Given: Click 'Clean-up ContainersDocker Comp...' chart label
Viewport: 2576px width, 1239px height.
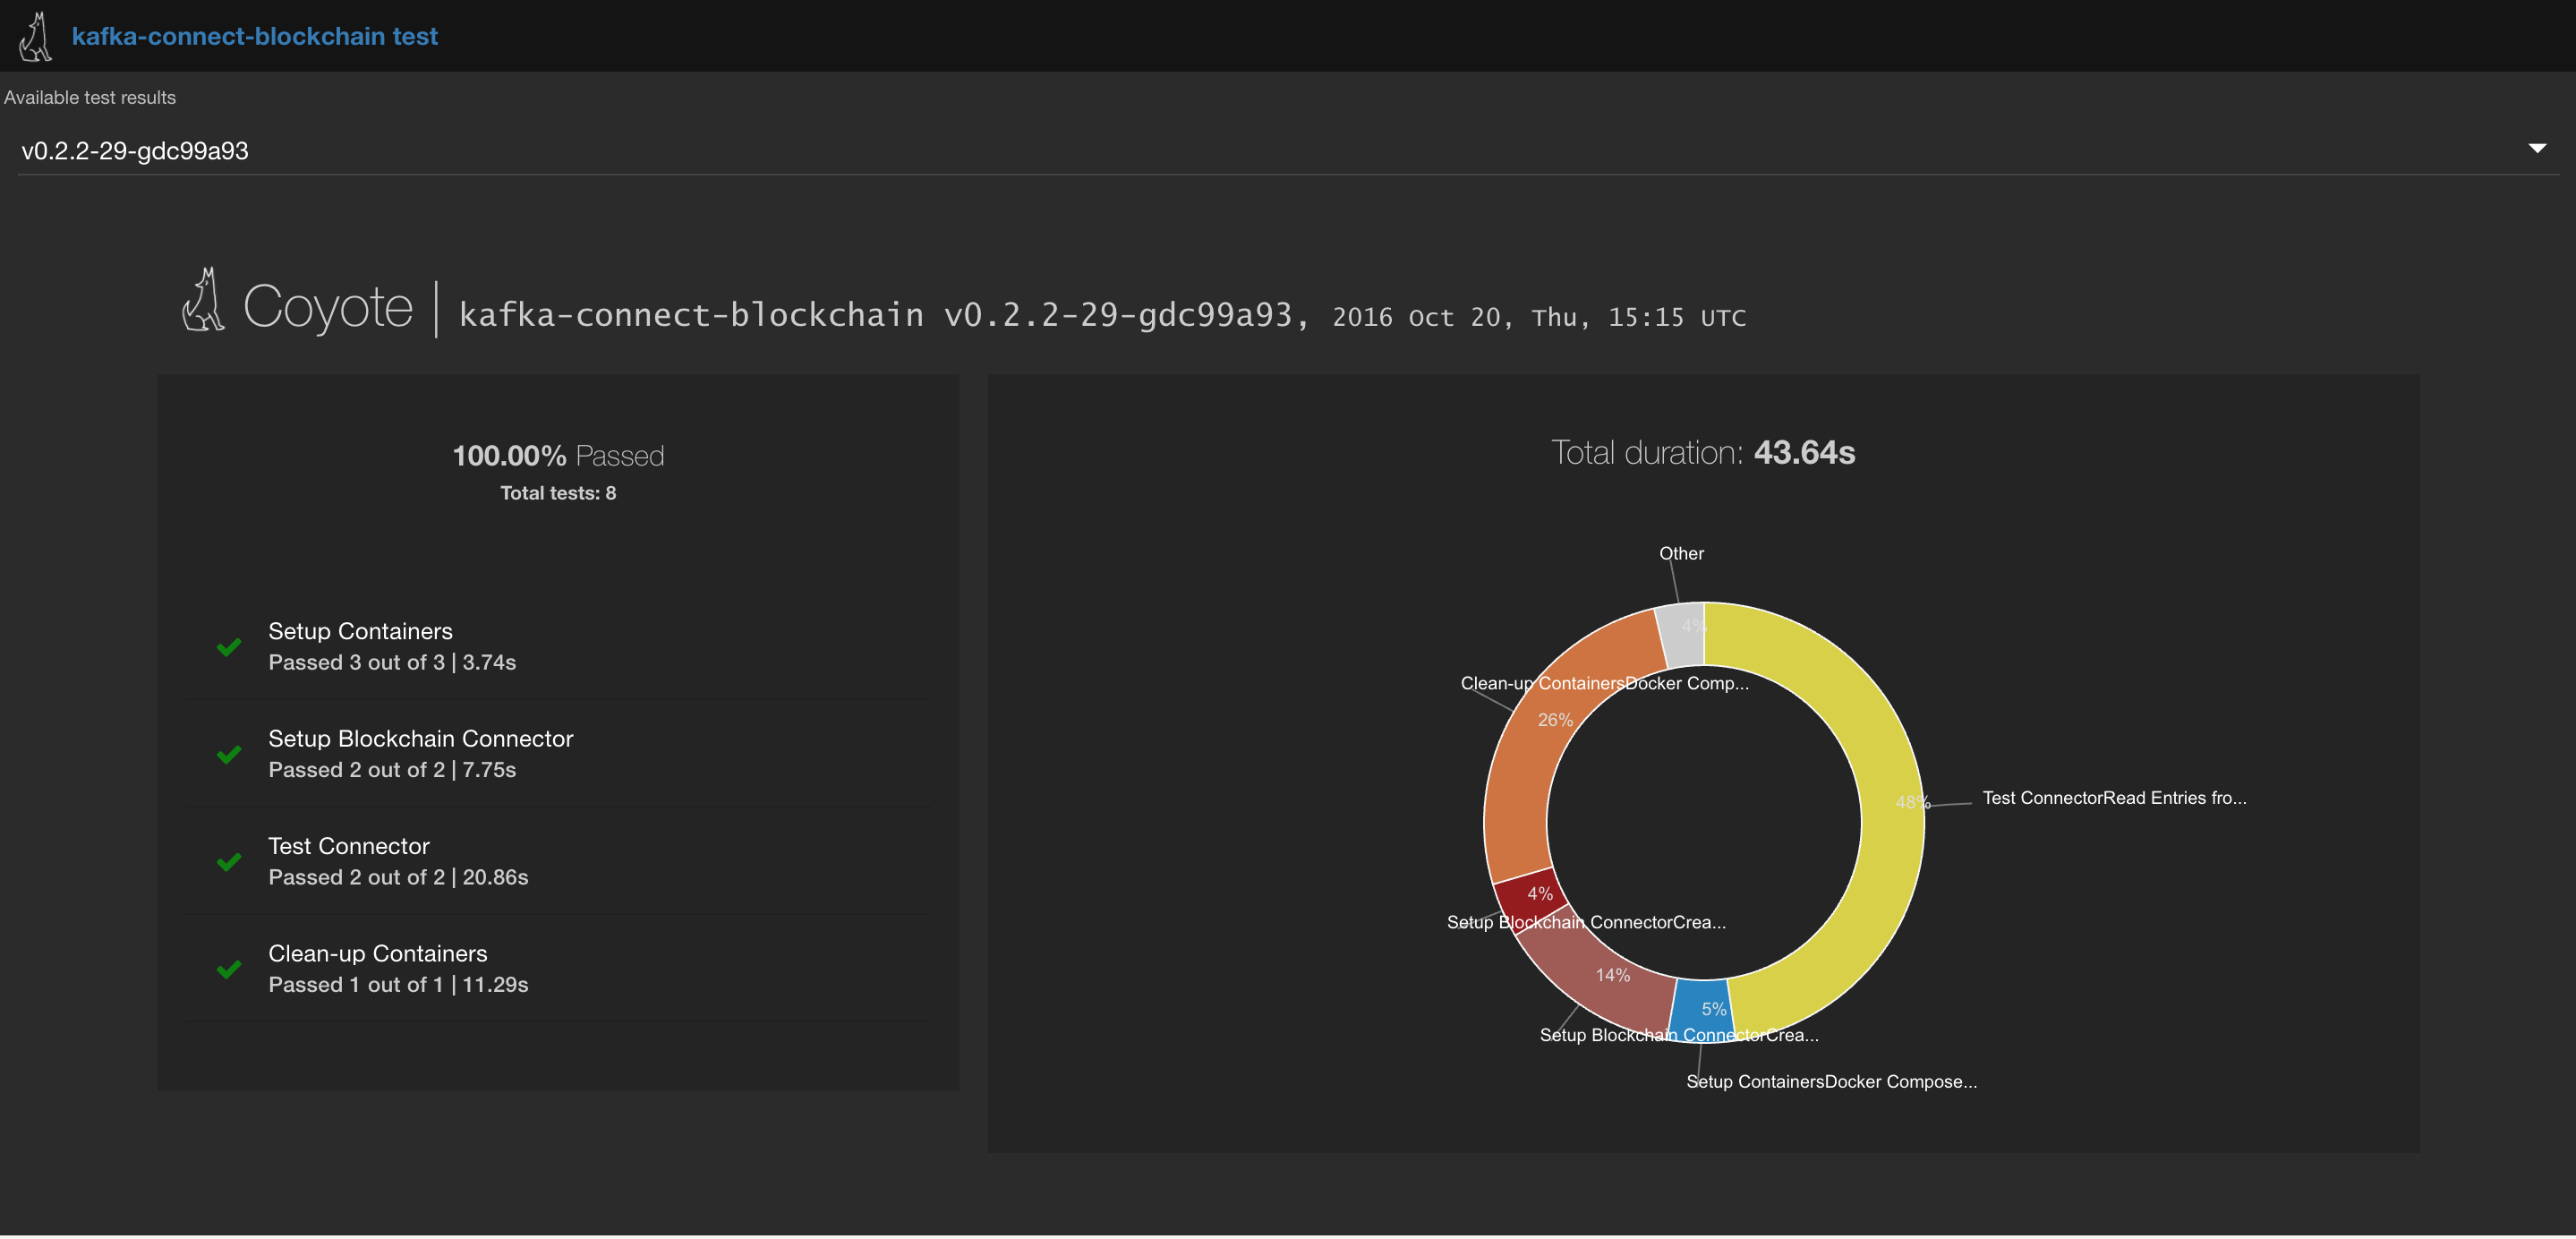Looking at the screenshot, I should [1604, 683].
